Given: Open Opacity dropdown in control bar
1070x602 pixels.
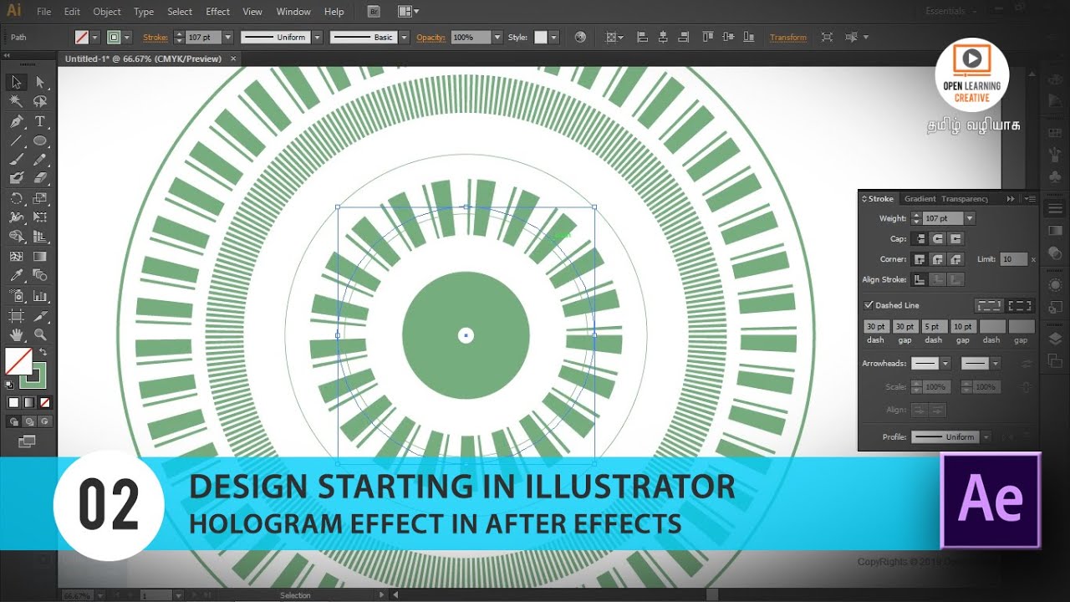Looking at the screenshot, I should click(x=497, y=38).
